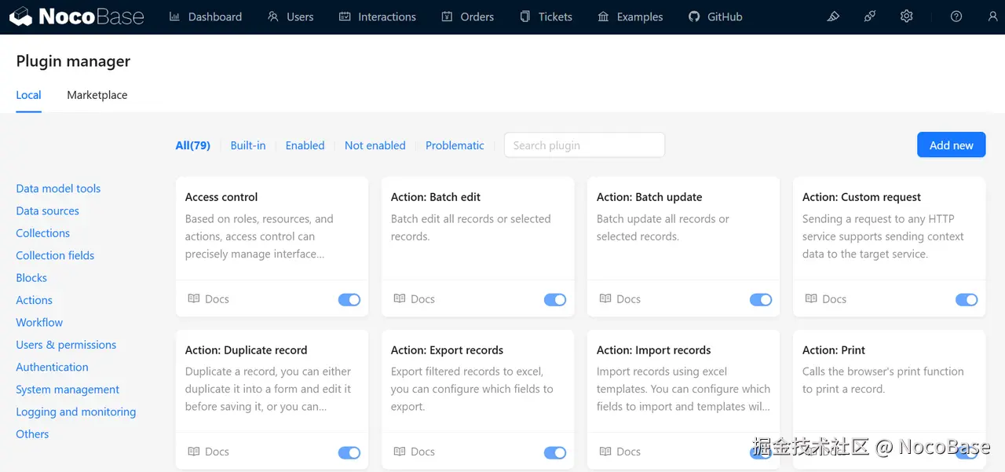This screenshot has width=1005, height=472.
Task: Click the Import records Docs book icon
Action: 605,451
